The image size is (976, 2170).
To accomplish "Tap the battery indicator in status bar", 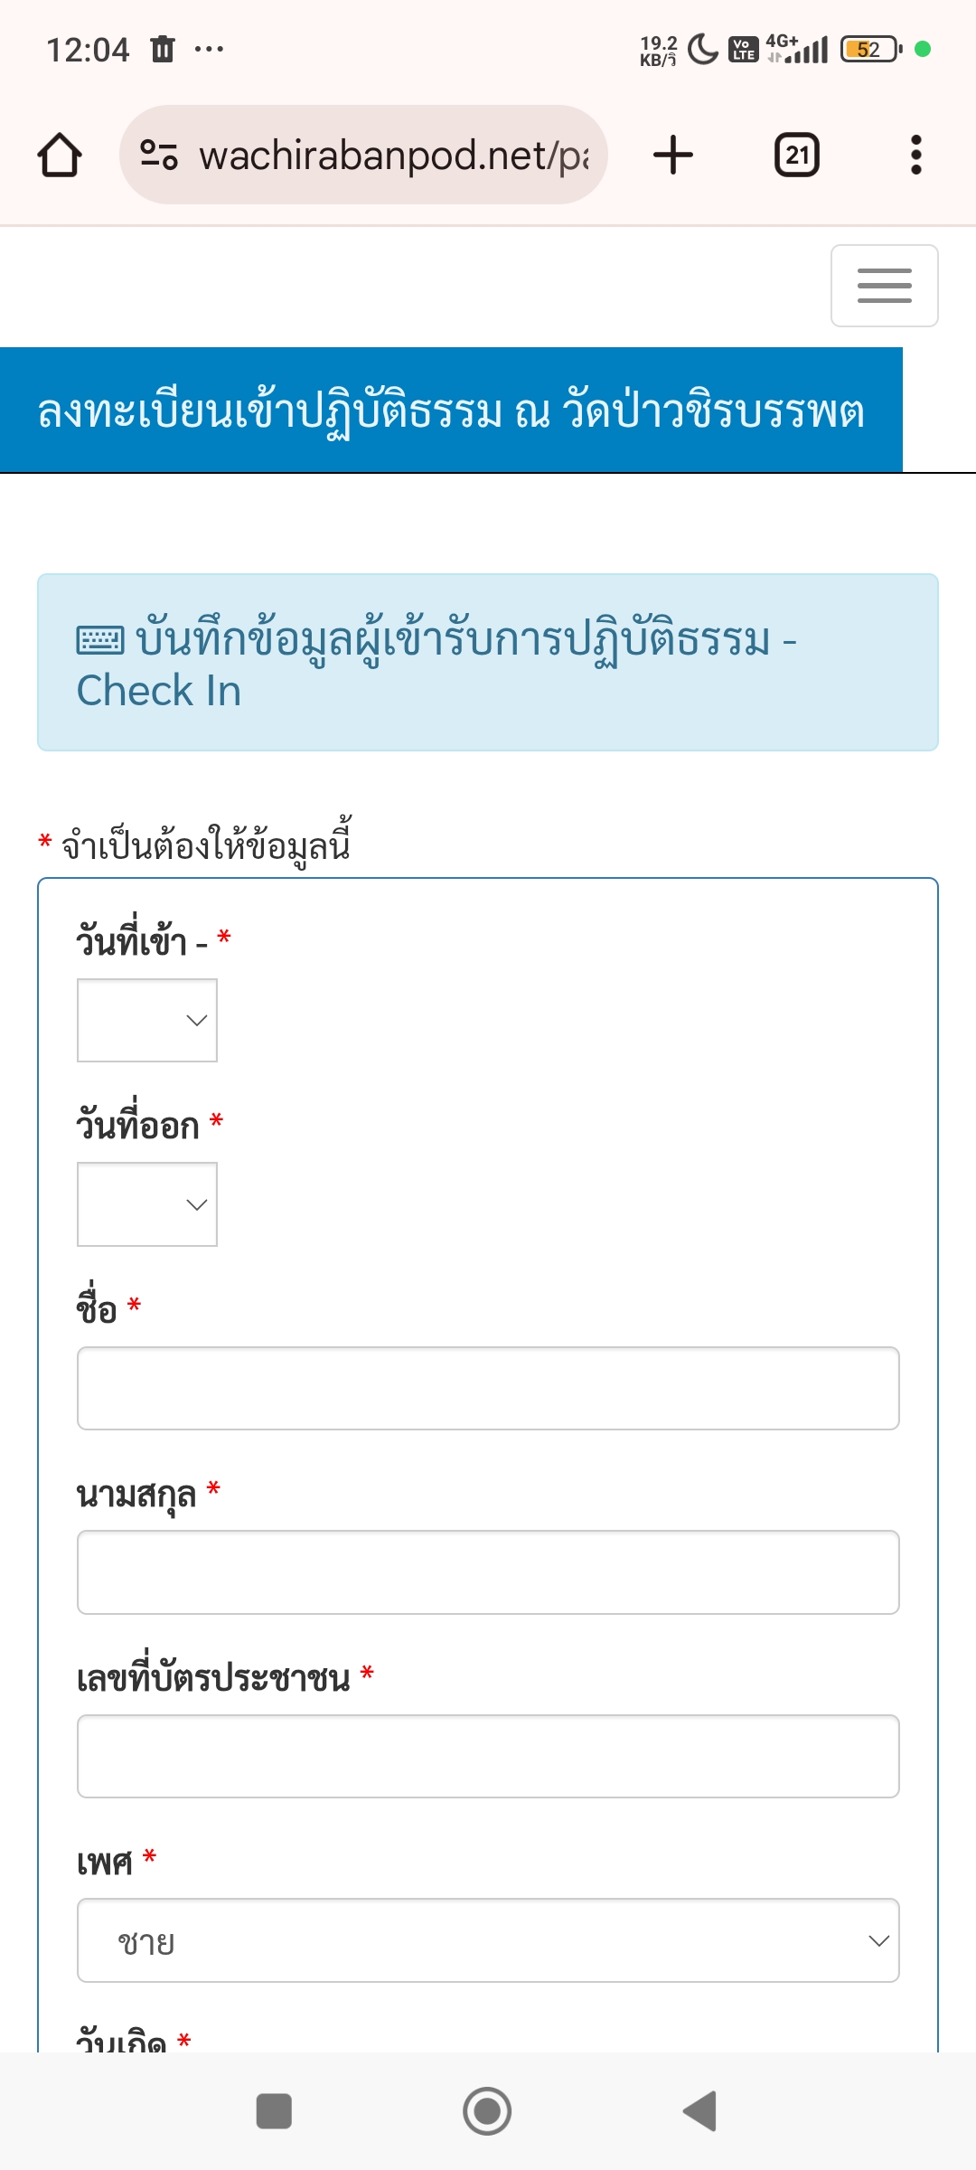I will 870,49.
